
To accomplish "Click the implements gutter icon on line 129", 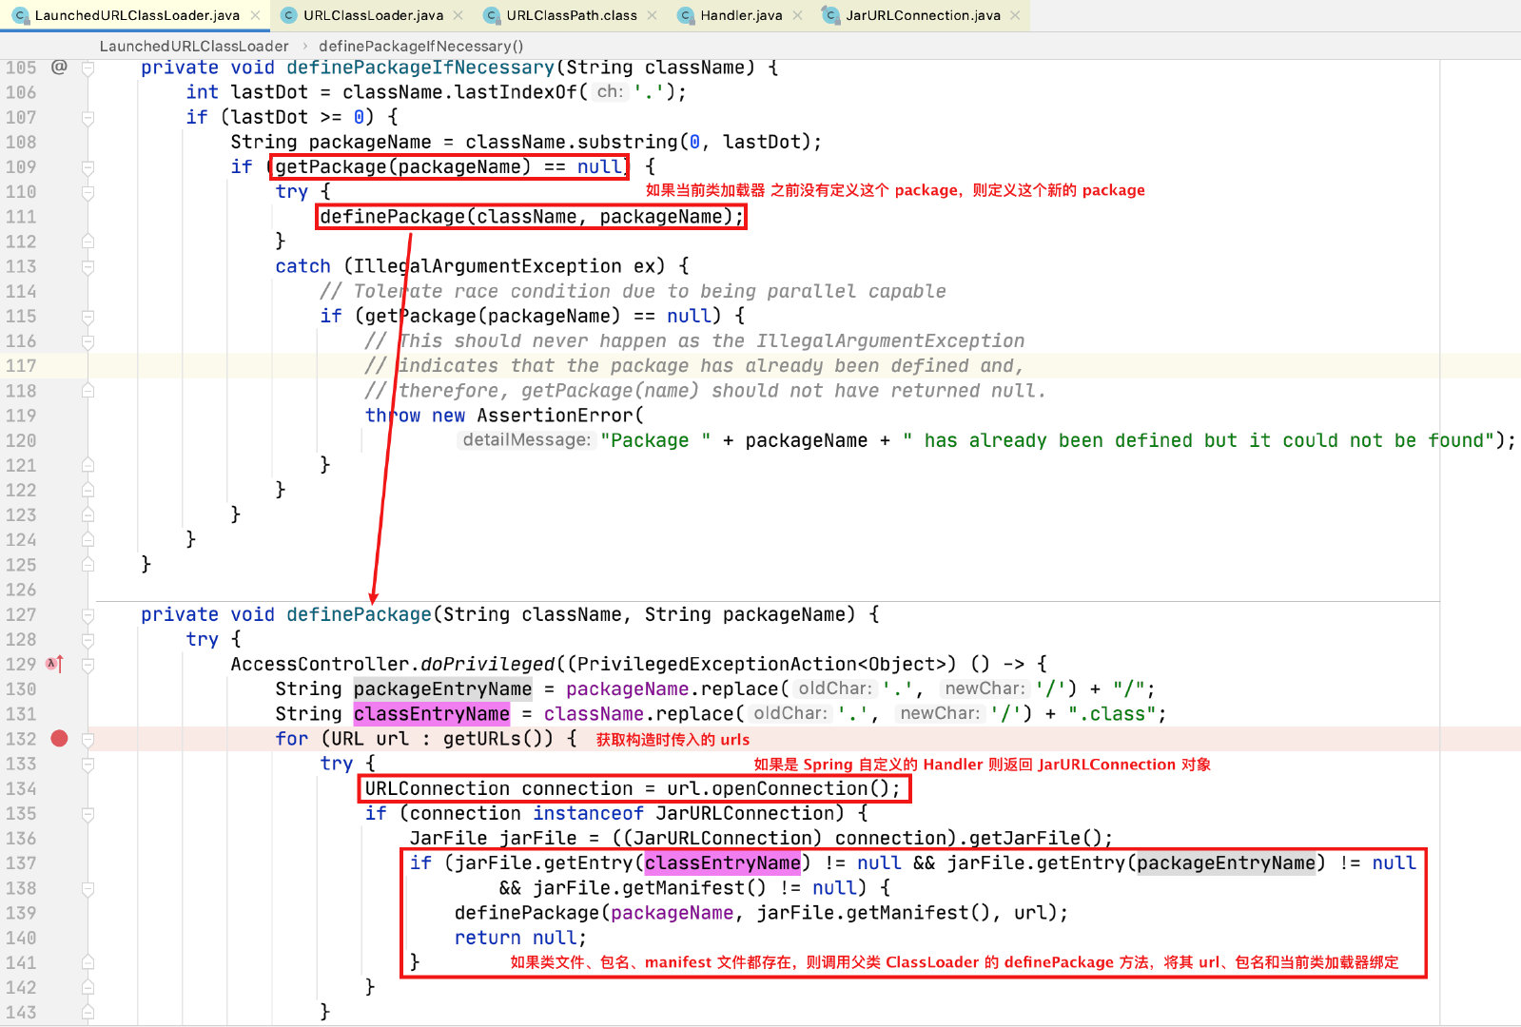I will [54, 664].
